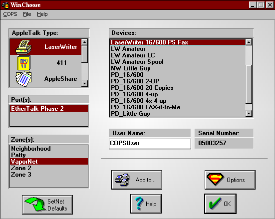
Task: Click the green checkmark OK icon
Action: coord(215,204)
